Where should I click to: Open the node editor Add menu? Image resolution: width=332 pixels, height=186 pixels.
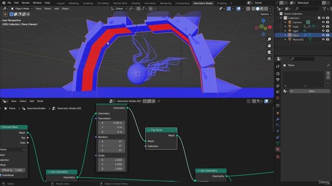pyautogui.click(x=32, y=101)
